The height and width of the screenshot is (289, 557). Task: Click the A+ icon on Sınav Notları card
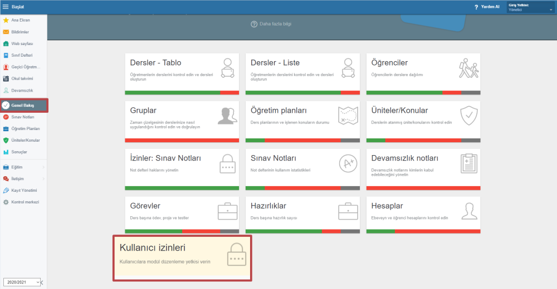coord(348,163)
